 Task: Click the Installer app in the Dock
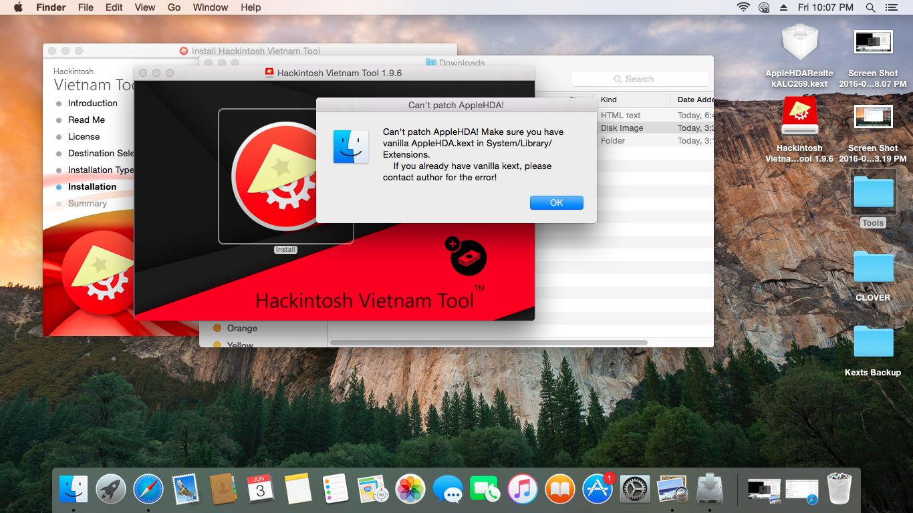710,489
